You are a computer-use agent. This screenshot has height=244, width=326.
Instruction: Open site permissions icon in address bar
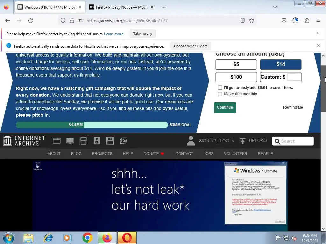coord(81,20)
